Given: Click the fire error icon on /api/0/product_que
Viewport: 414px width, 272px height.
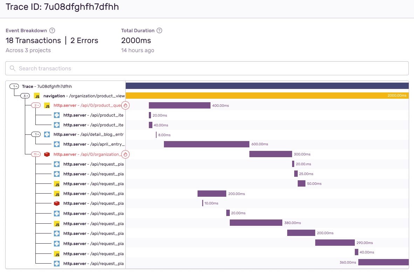Looking at the screenshot, I should click(125, 105).
